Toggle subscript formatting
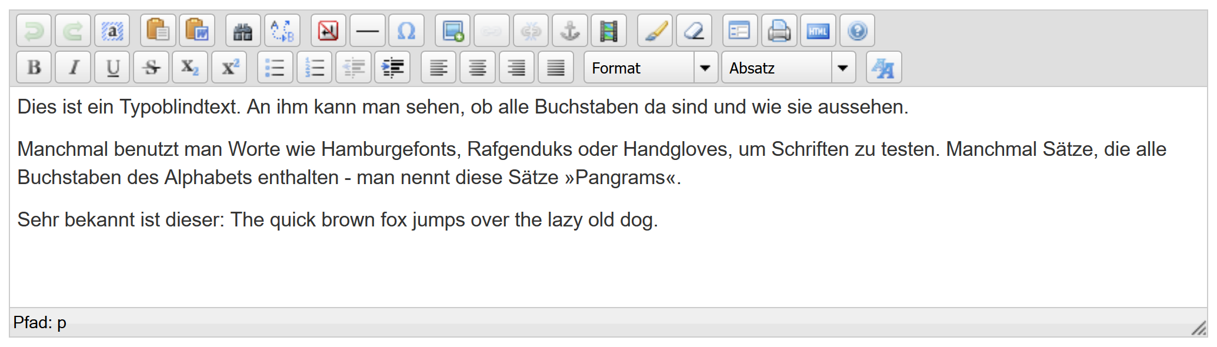Image resolution: width=1217 pixels, height=347 pixels. [190, 68]
